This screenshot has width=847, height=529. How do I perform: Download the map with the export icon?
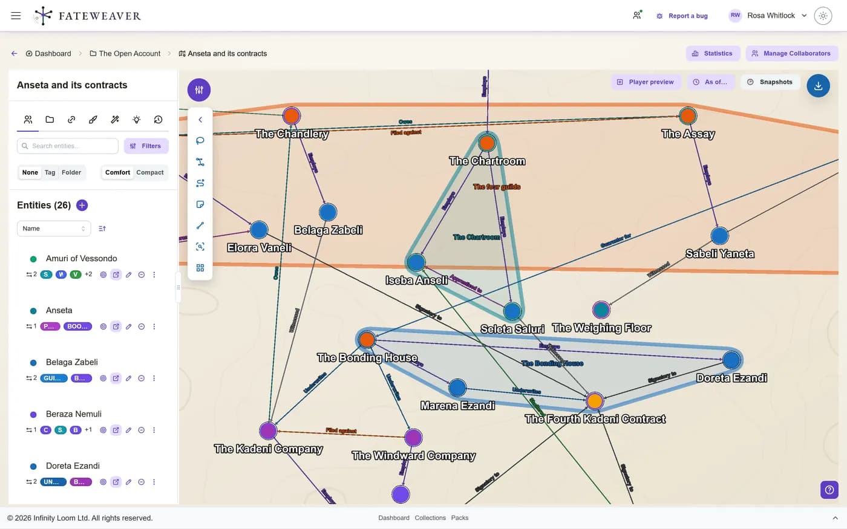(818, 86)
